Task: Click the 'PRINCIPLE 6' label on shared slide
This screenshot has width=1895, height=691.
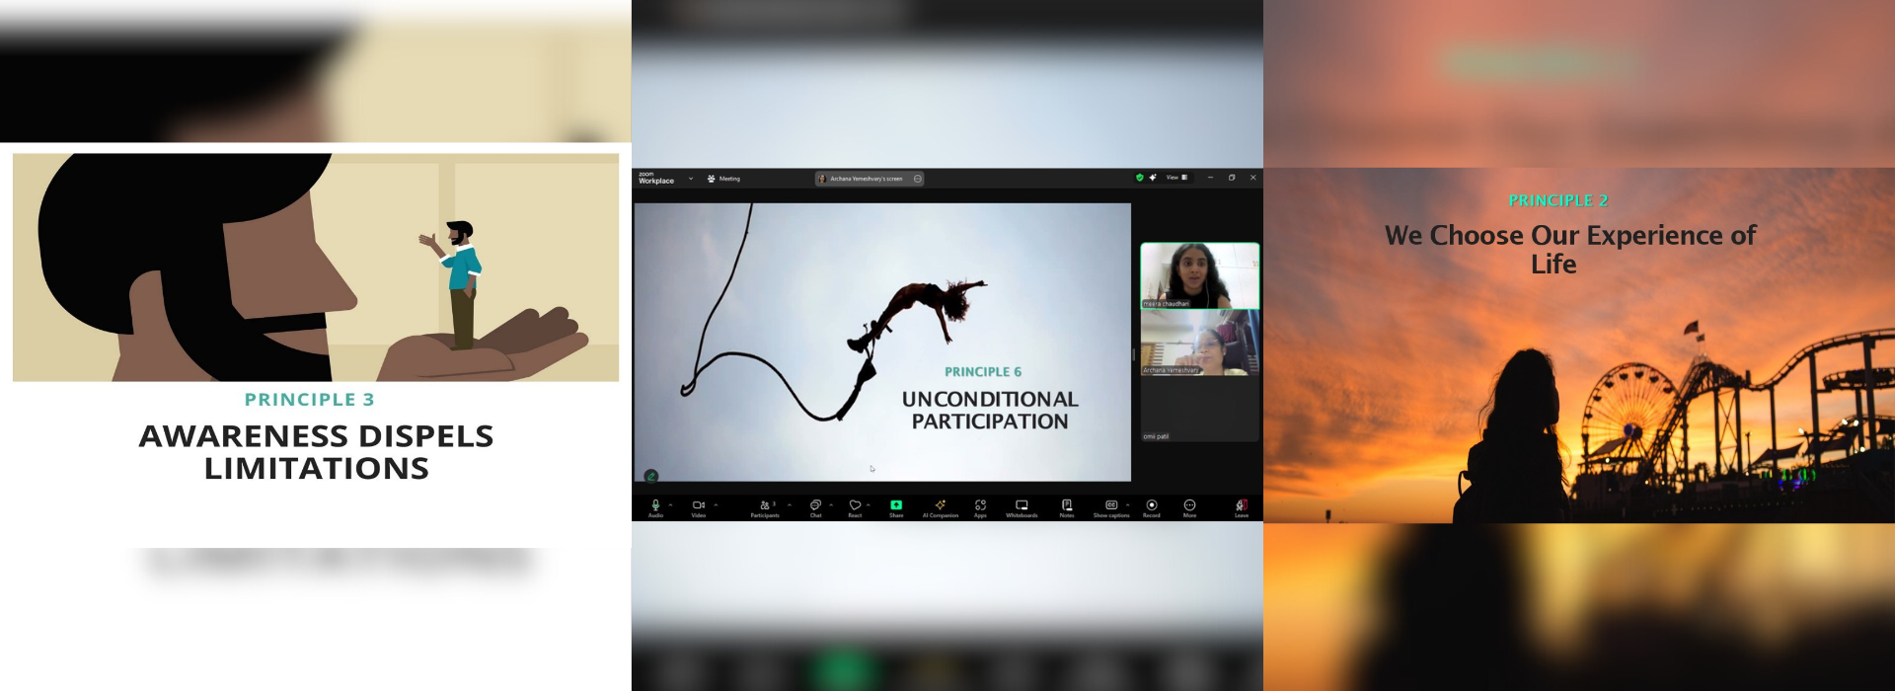Action: point(983,372)
